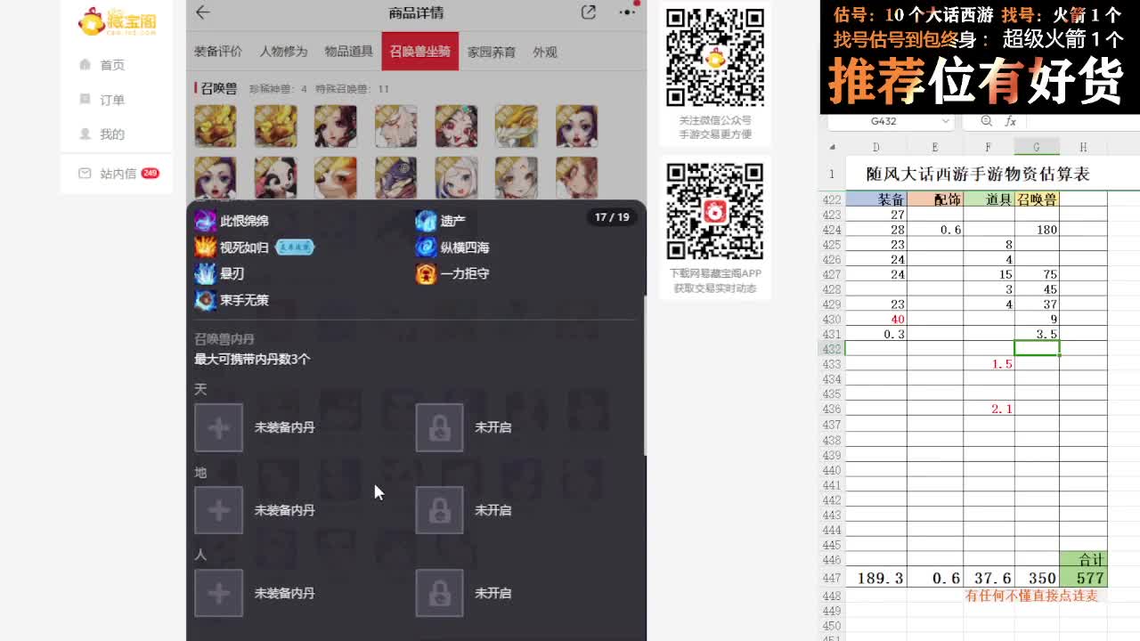Click the 此恨绵绵 skill icon

pyautogui.click(x=207, y=220)
